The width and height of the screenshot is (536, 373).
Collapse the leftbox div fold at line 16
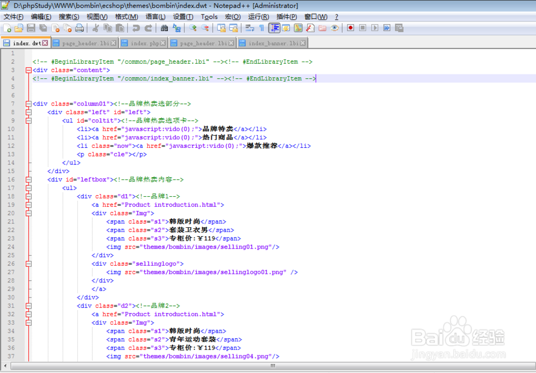click(x=28, y=180)
